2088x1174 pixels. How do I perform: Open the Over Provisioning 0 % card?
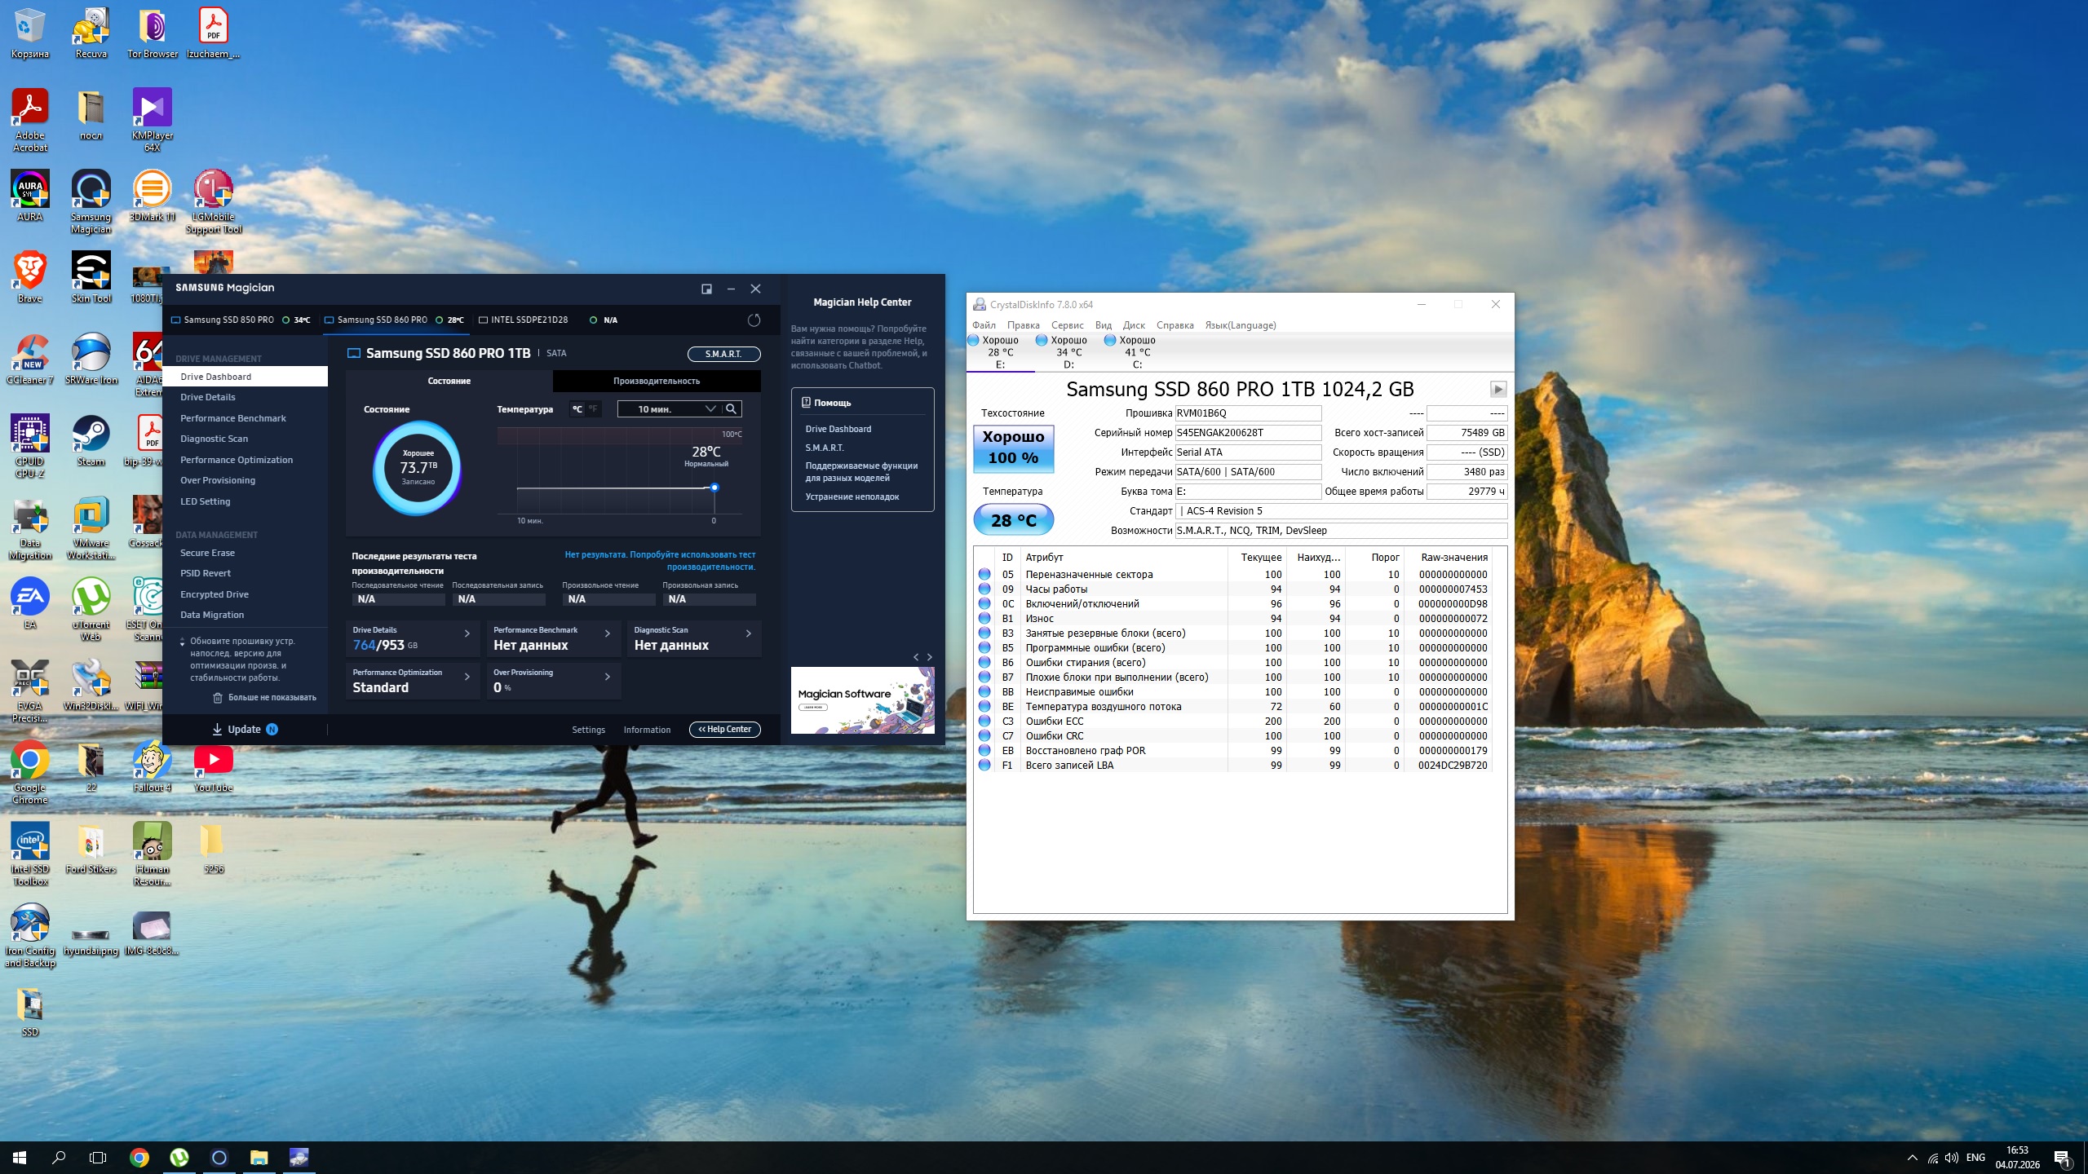(x=554, y=681)
